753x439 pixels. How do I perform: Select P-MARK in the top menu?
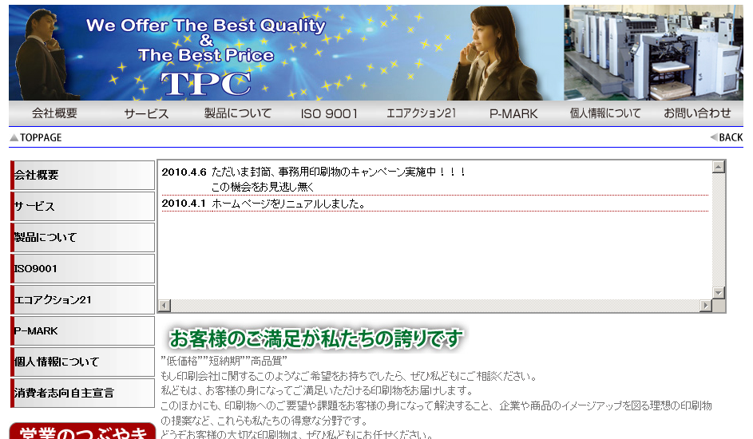coord(513,113)
